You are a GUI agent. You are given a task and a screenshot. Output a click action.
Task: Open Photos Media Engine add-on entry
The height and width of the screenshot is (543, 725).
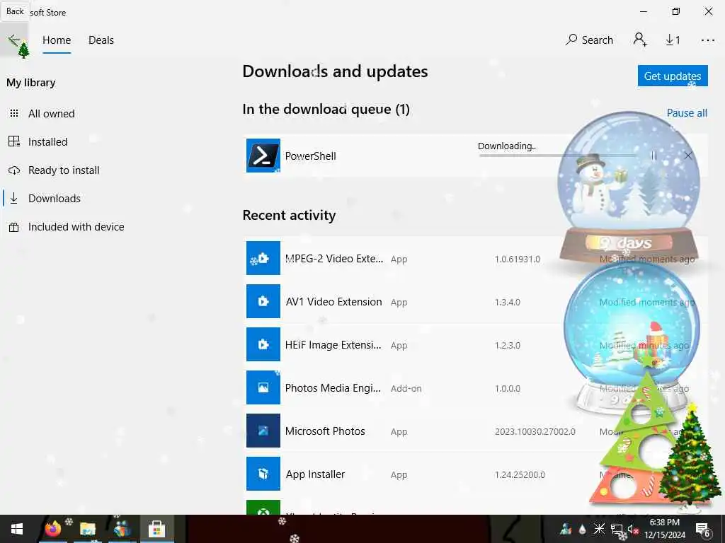tap(333, 388)
